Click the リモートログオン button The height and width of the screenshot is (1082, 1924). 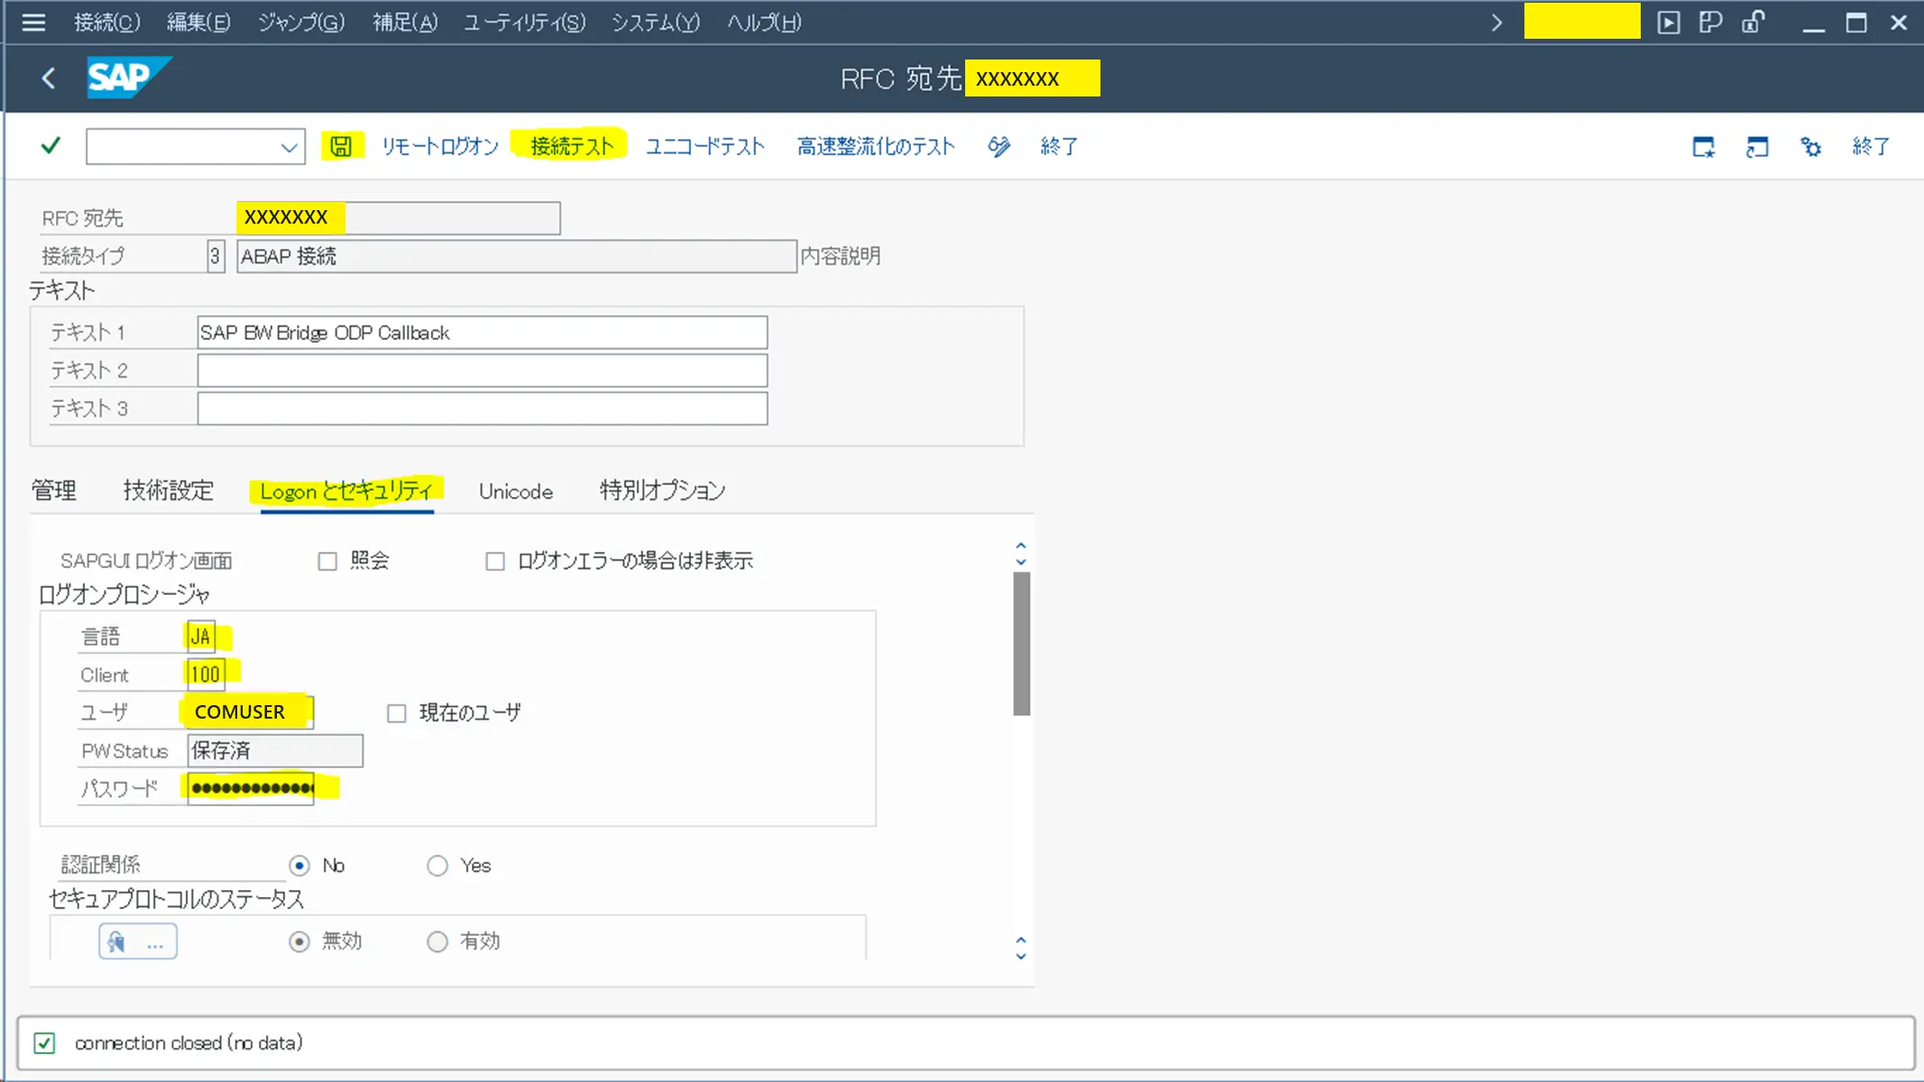coord(440,146)
